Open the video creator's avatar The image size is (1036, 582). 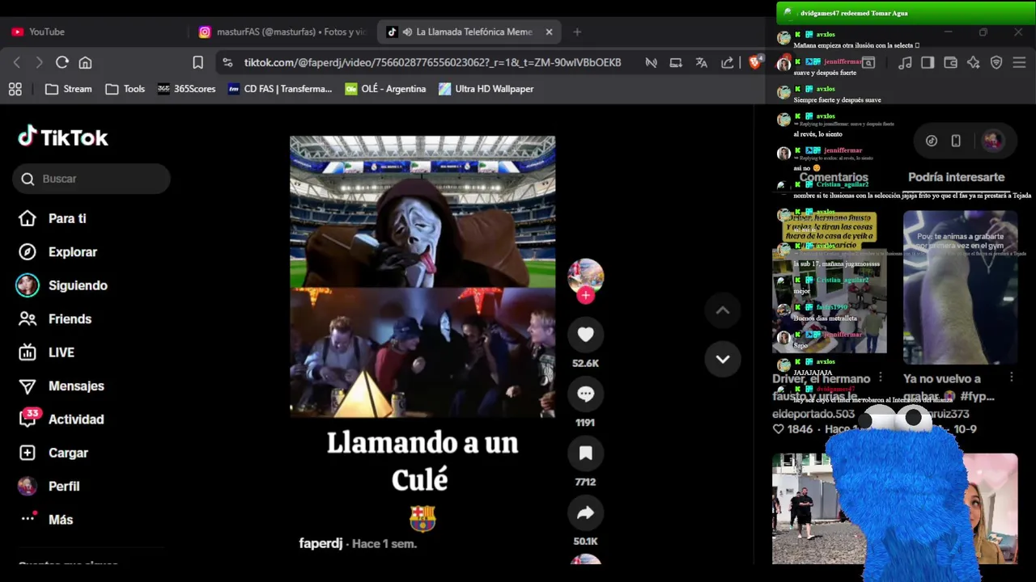[585, 276]
